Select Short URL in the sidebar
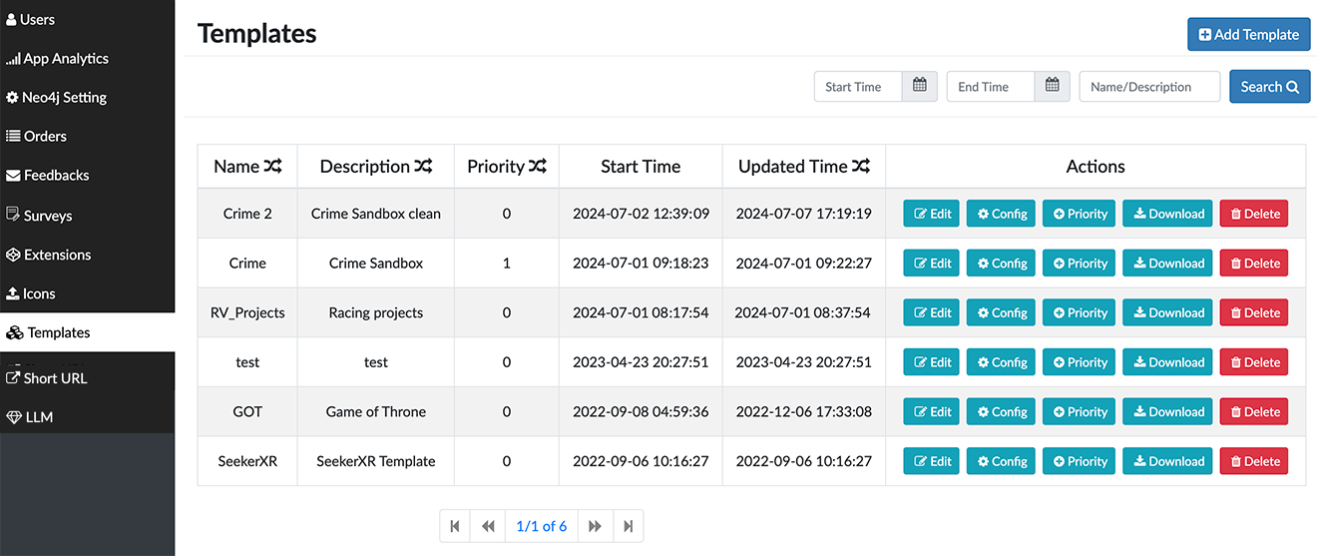 pyautogui.click(x=54, y=378)
